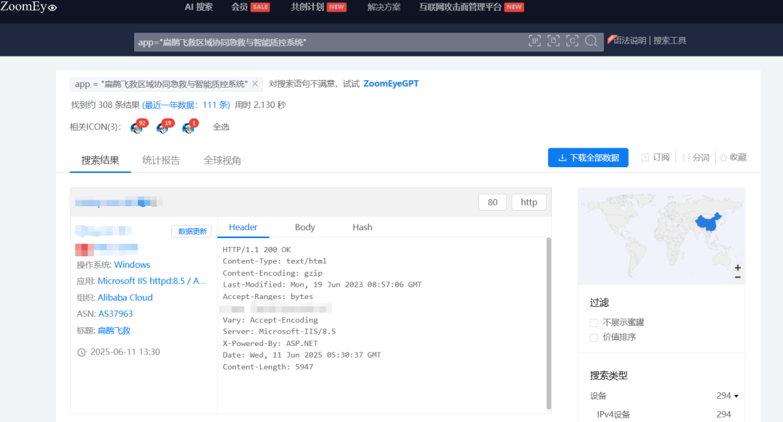
Task: Open the ZoomEyeGPT link
Action: tap(391, 84)
